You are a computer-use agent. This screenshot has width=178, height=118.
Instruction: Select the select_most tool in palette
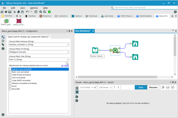click(x=19, y=22)
